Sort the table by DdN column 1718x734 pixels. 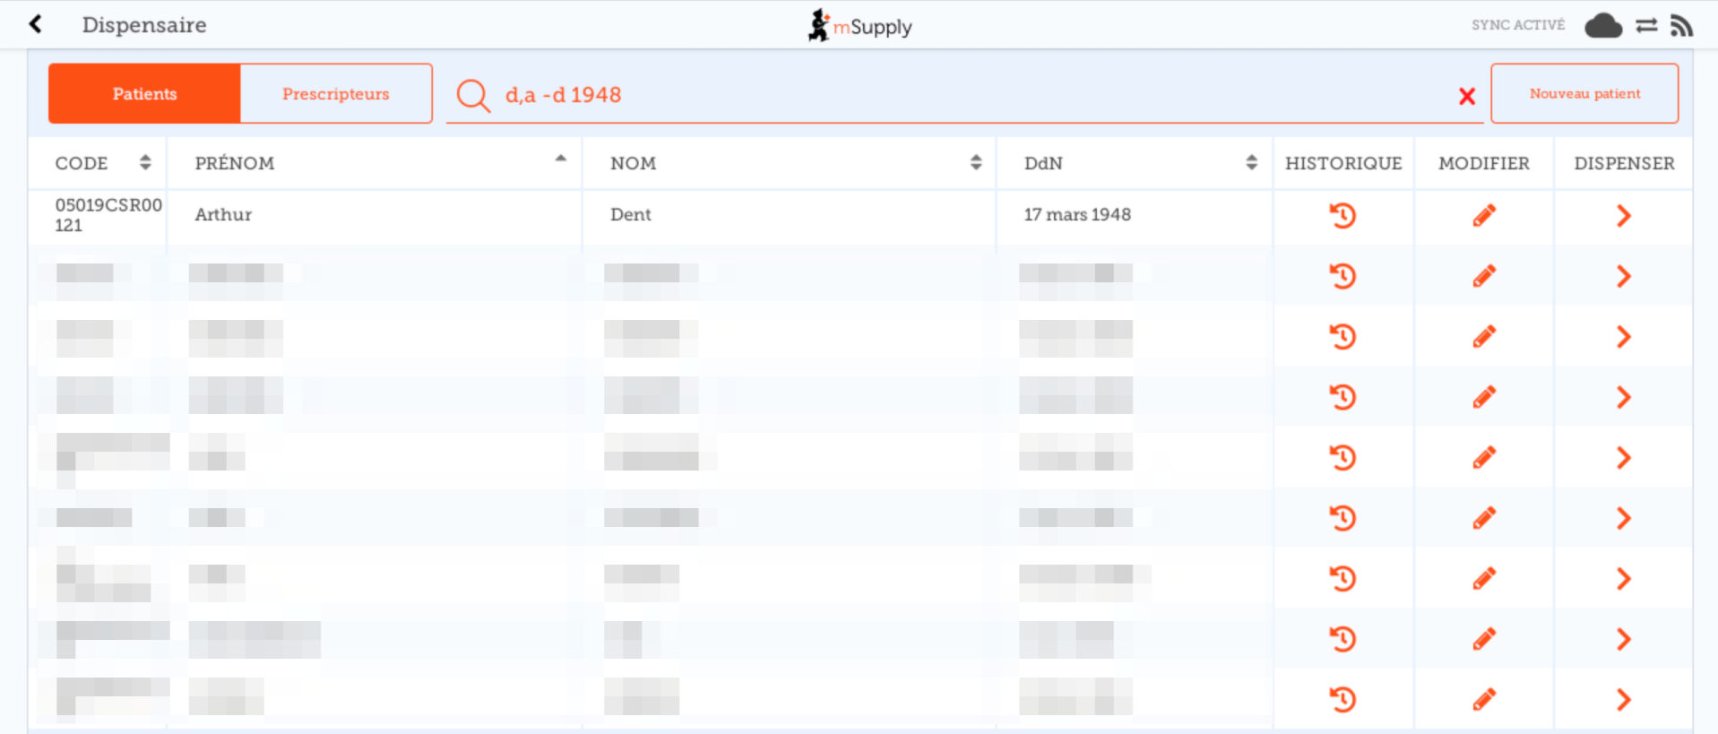point(1251,162)
